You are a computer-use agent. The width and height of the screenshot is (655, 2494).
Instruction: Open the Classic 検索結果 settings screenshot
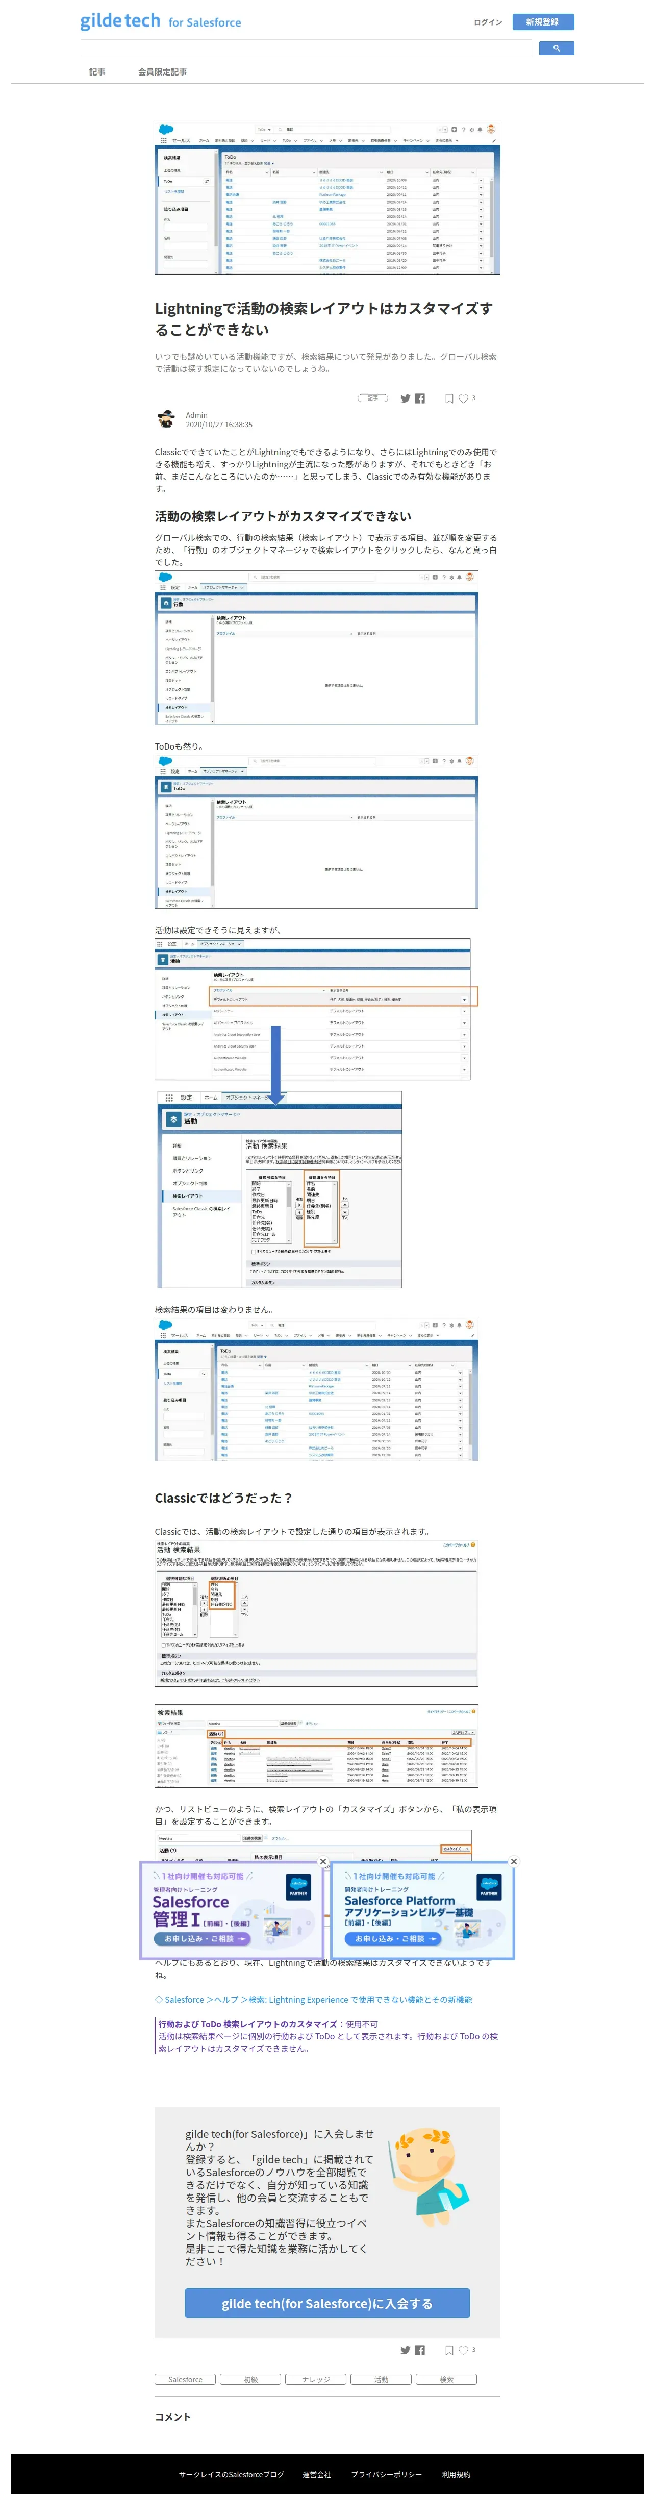tap(316, 1613)
